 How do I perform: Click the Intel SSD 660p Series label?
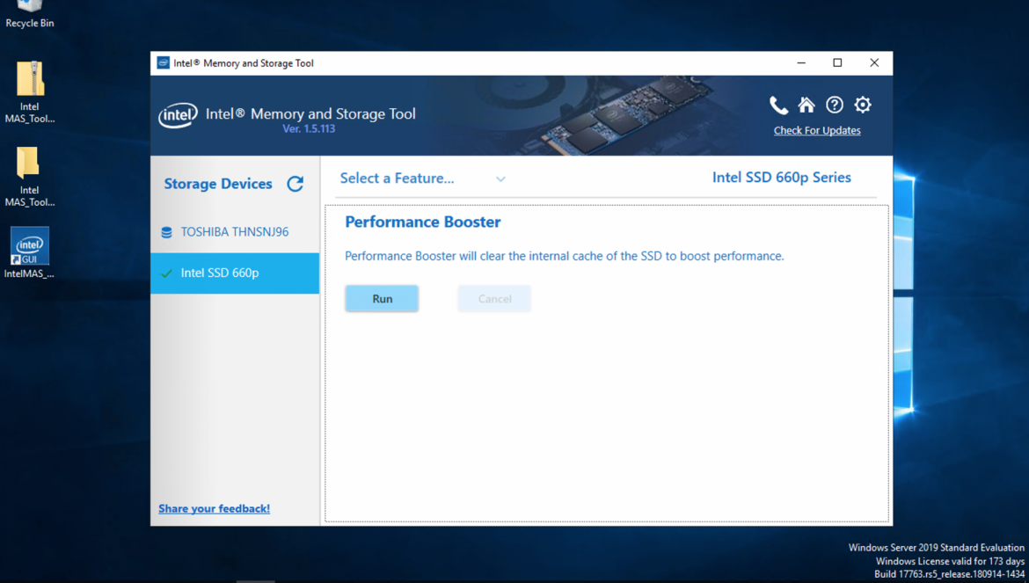point(782,177)
